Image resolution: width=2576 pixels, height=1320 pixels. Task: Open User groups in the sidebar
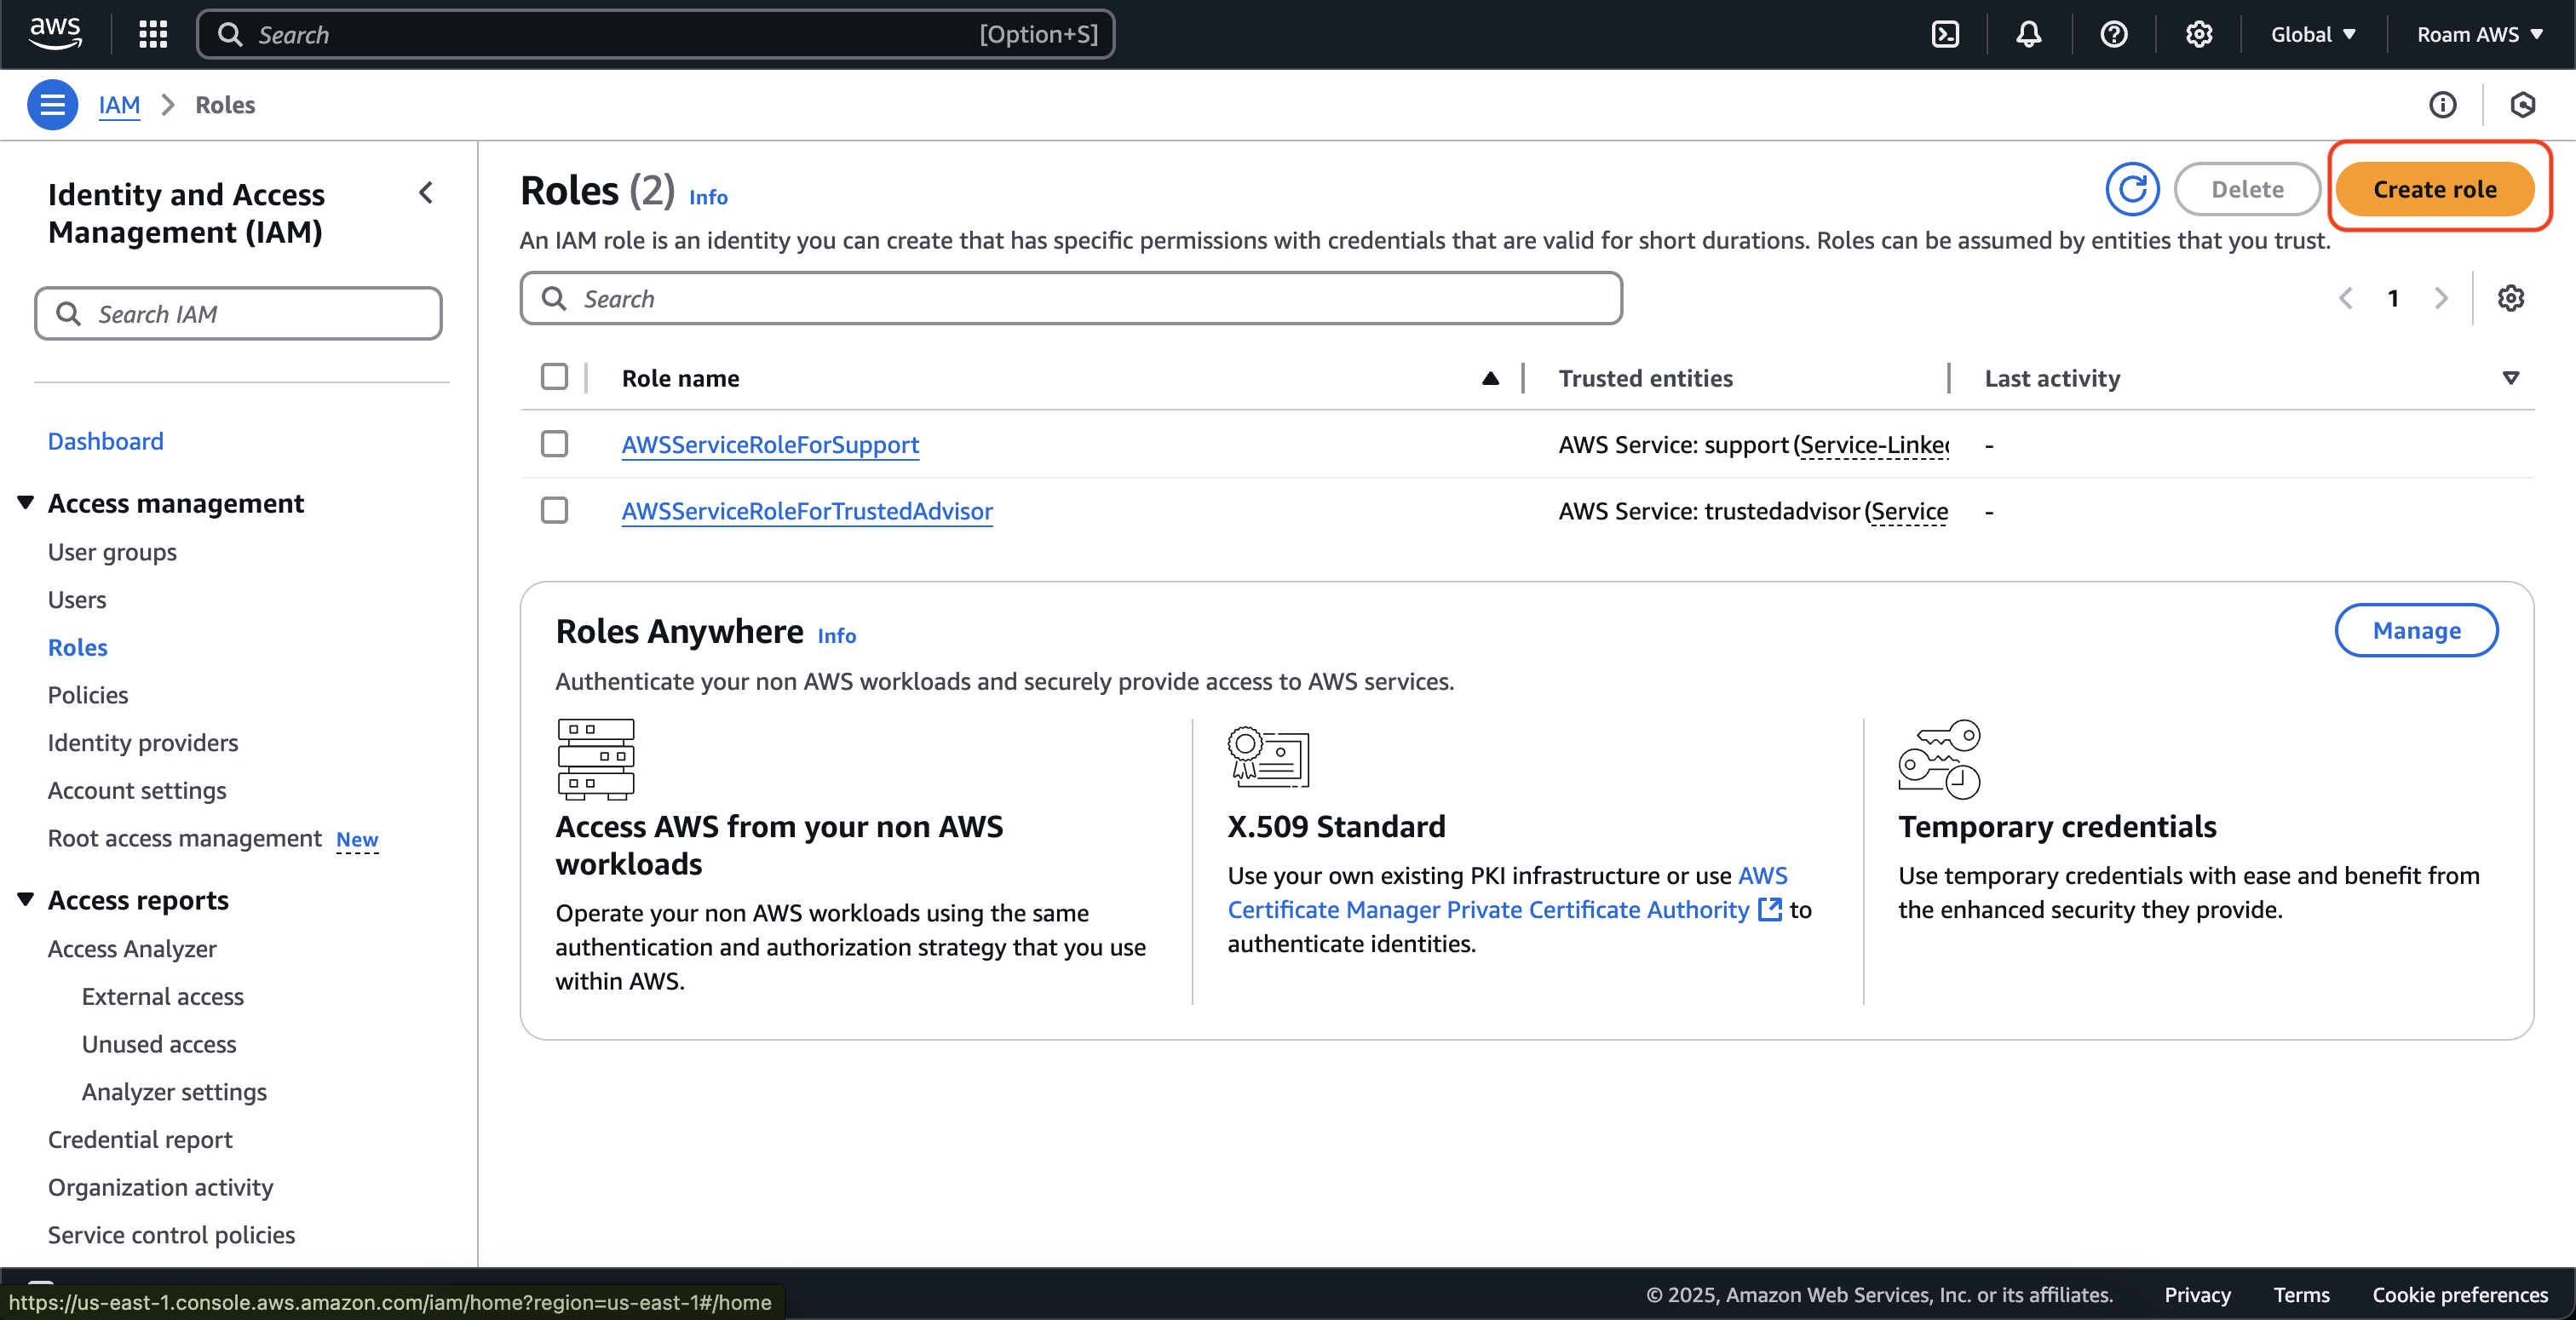(x=112, y=552)
